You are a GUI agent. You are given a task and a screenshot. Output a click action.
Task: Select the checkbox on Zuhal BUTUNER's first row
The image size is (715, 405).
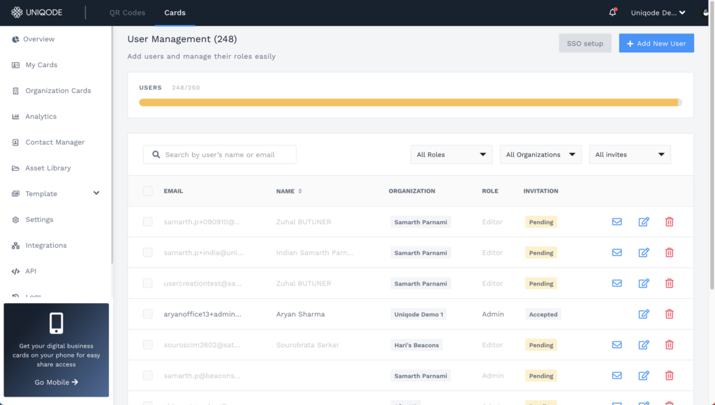point(147,221)
